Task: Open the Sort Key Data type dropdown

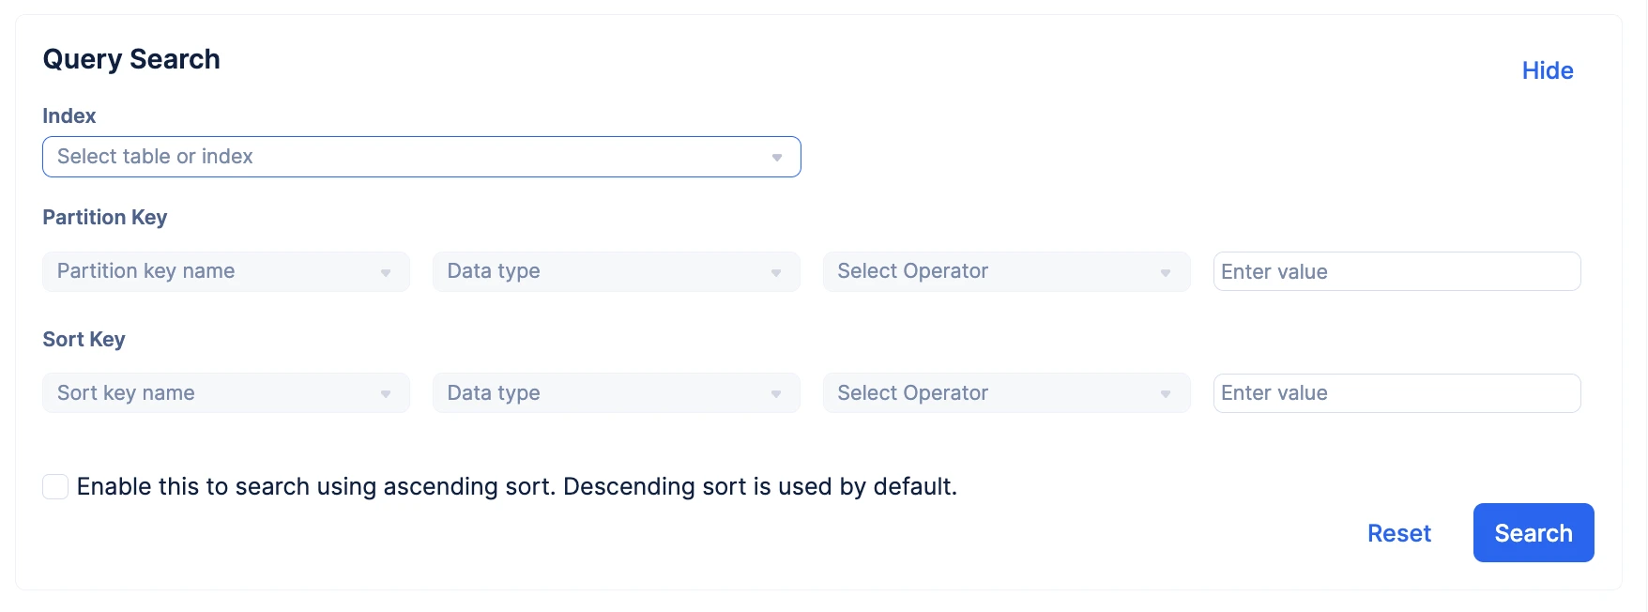Action: pos(617,393)
